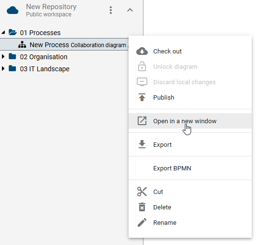Click the Unlock diagram padlock icon
The width and height of the screenshot is (259, 245).
click(x=142, y=66)
